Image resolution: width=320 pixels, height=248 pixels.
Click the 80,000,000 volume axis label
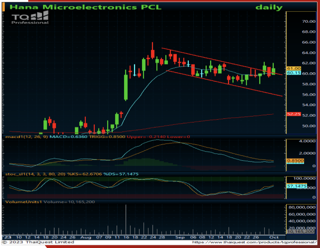[302, 207]
